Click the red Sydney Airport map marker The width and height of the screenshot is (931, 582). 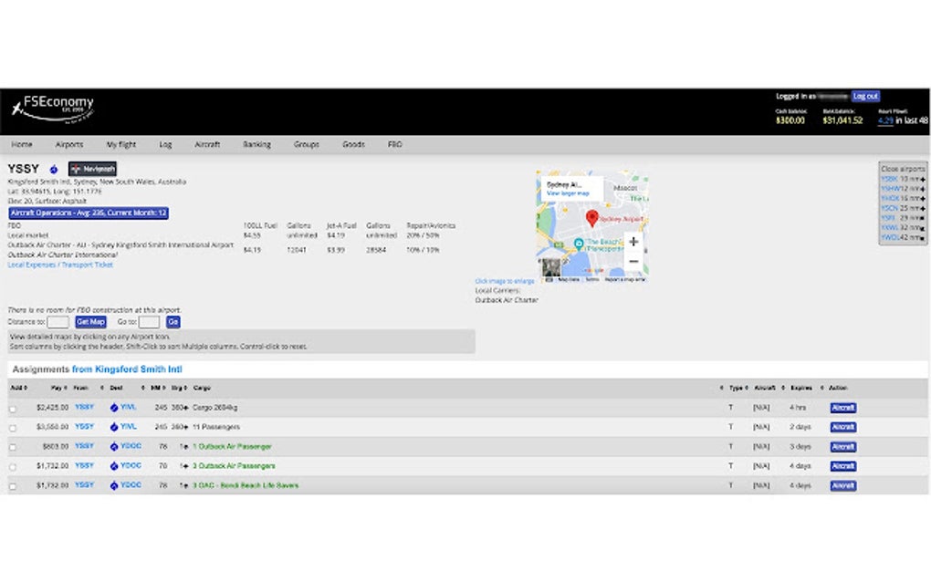[x=592, y=217]
